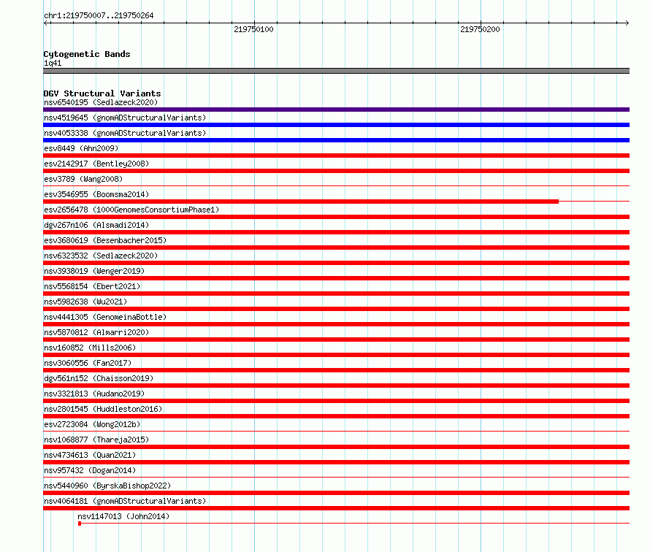Screen dimensions: 650x552
Task: Open nsv160852 (Mills2006) variant
Action: tap(90, 348)
